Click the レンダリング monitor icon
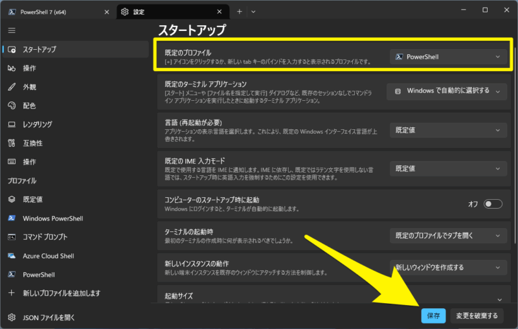 point(12,124)
